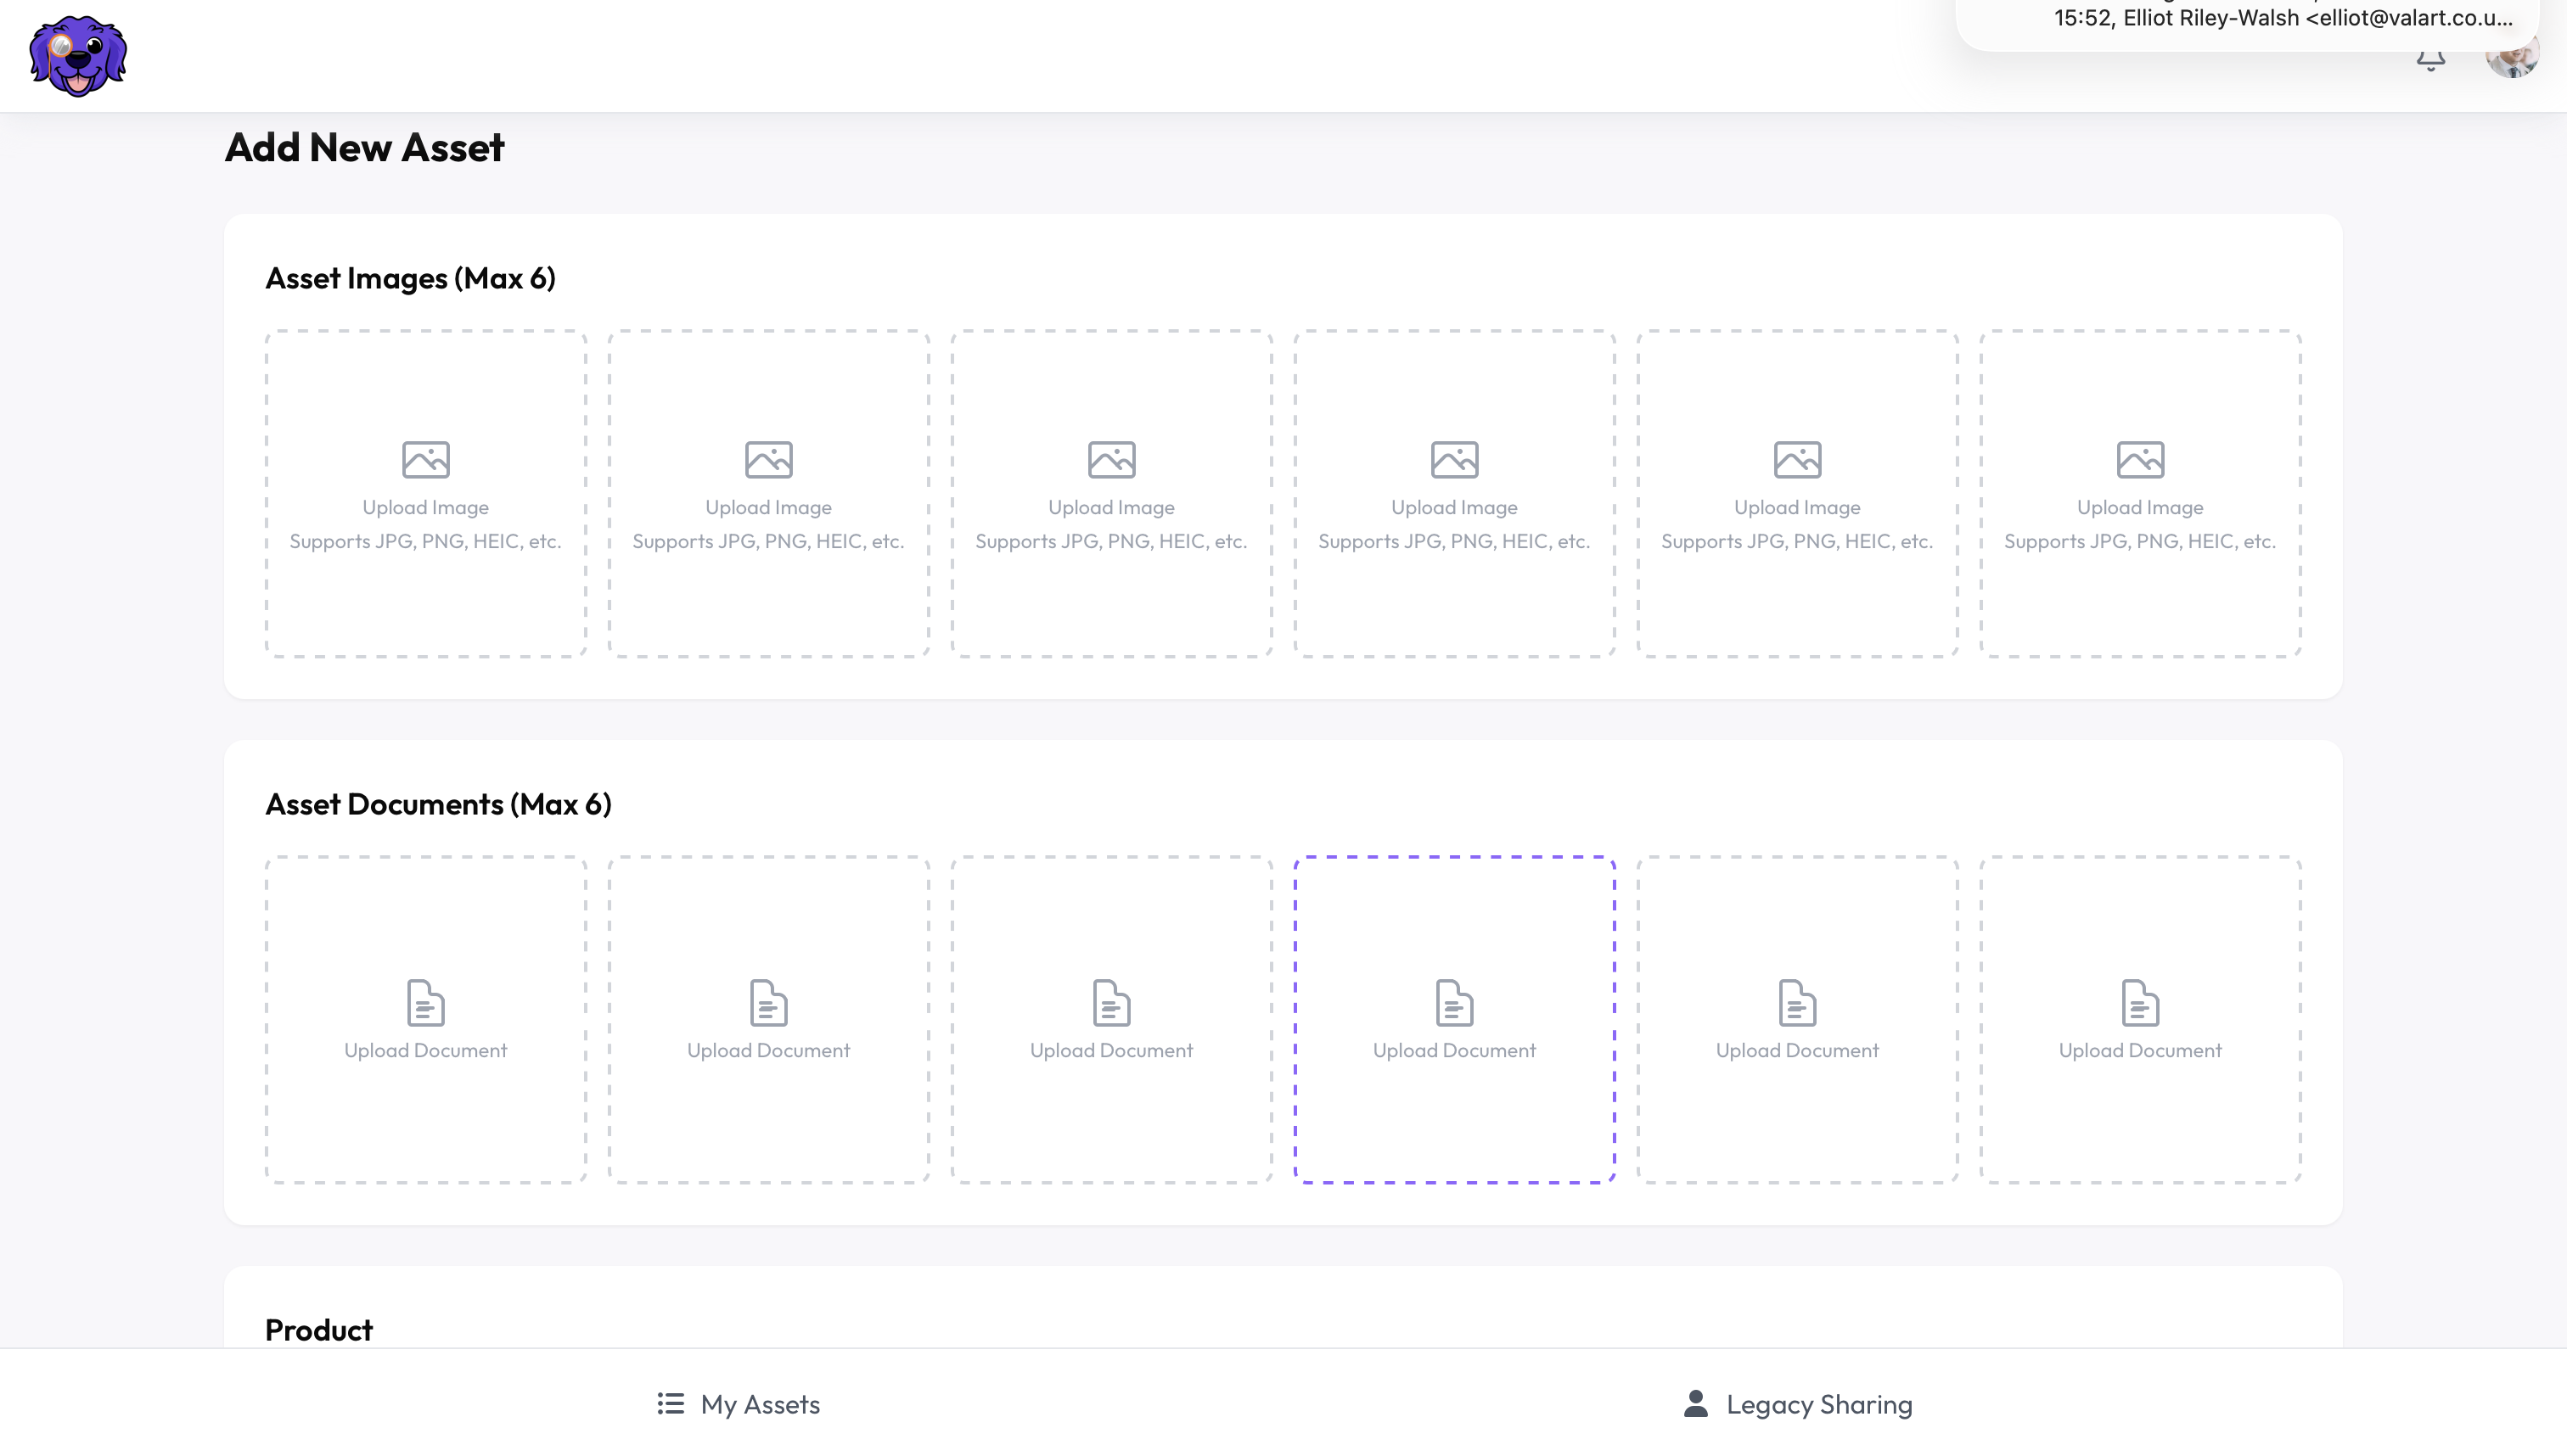Click the document icon in the highlighted fourth slot
2567x1456 pixels.
point(1455,1002)
